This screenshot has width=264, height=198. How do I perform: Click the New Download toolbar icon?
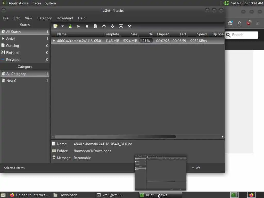click(55, 26)
